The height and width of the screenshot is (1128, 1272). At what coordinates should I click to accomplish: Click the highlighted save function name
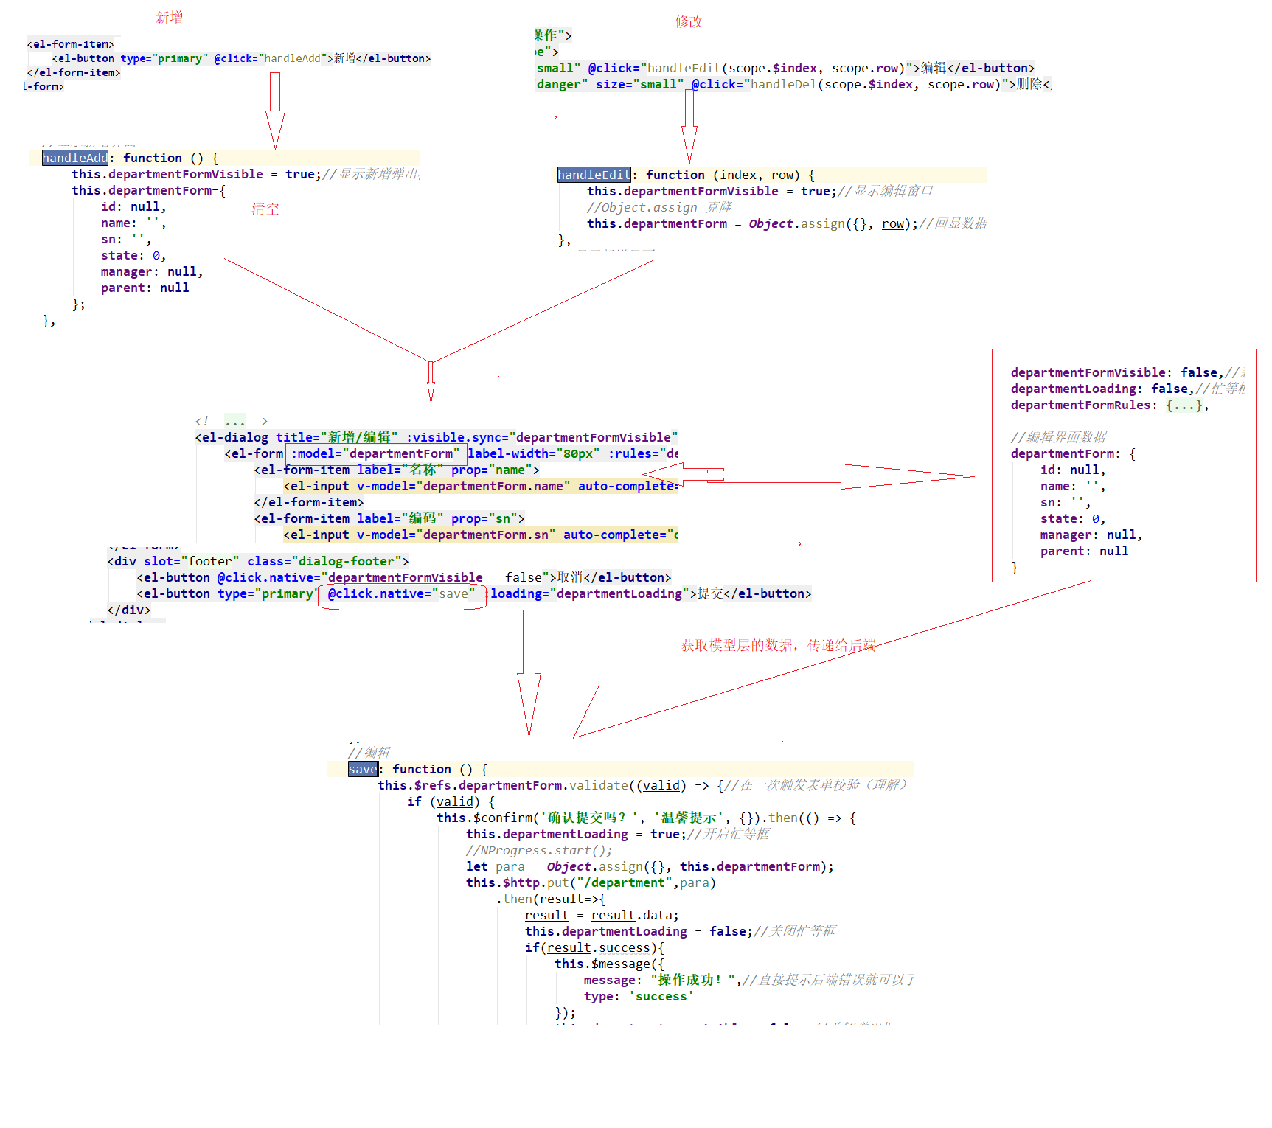pos(363,769)
